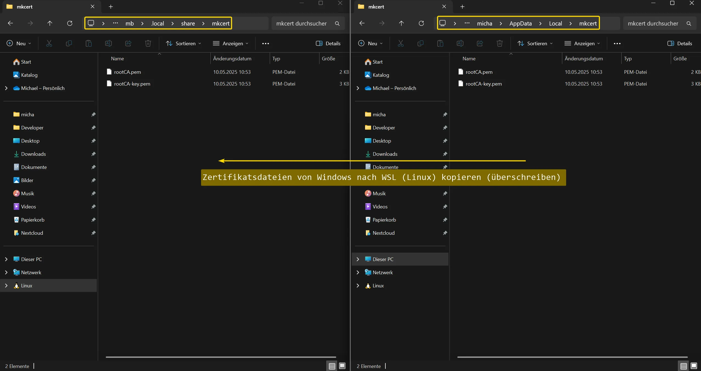Click search field in left window

pos(308,23)
